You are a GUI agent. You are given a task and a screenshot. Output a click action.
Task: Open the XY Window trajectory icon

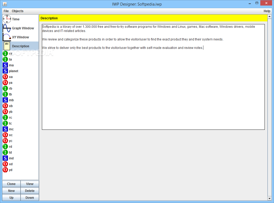[x=7, y=37]
